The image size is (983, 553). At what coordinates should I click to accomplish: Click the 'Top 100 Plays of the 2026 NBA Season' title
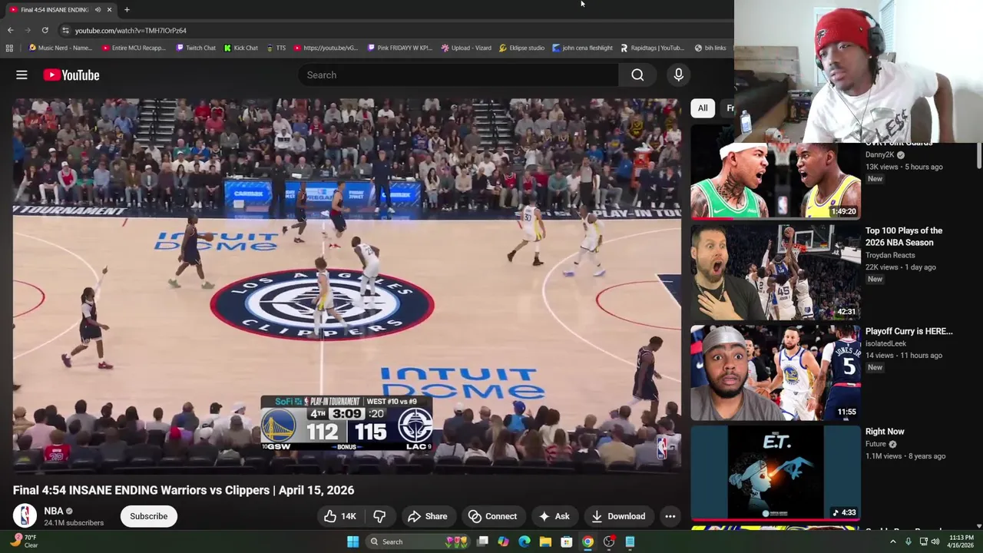904,237
